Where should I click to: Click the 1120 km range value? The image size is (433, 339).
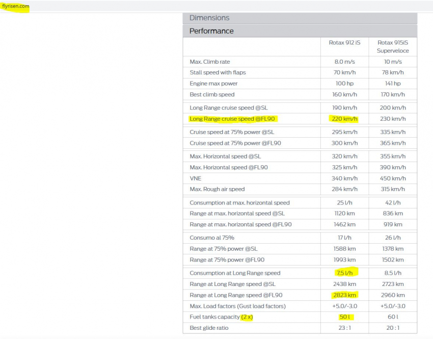click(344, 214)
